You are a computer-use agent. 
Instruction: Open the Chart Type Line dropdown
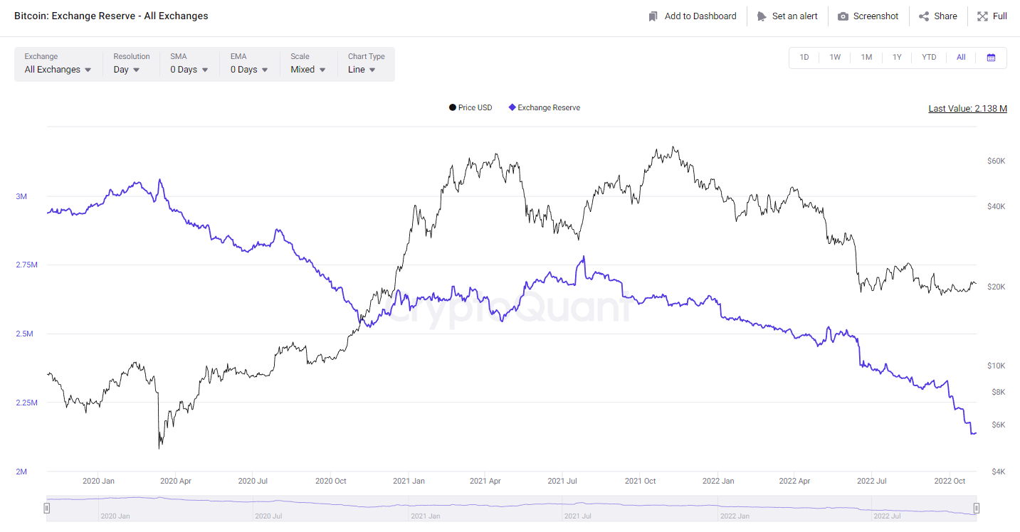[362, 70]
